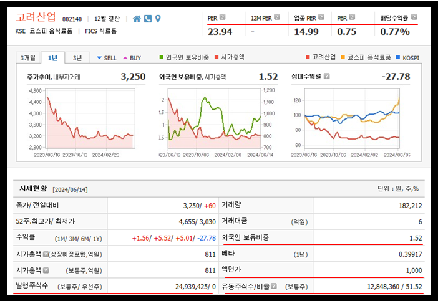Click dividend yield value 0.77%
Viewport: 438px width, 301px height.
(395, 32)
